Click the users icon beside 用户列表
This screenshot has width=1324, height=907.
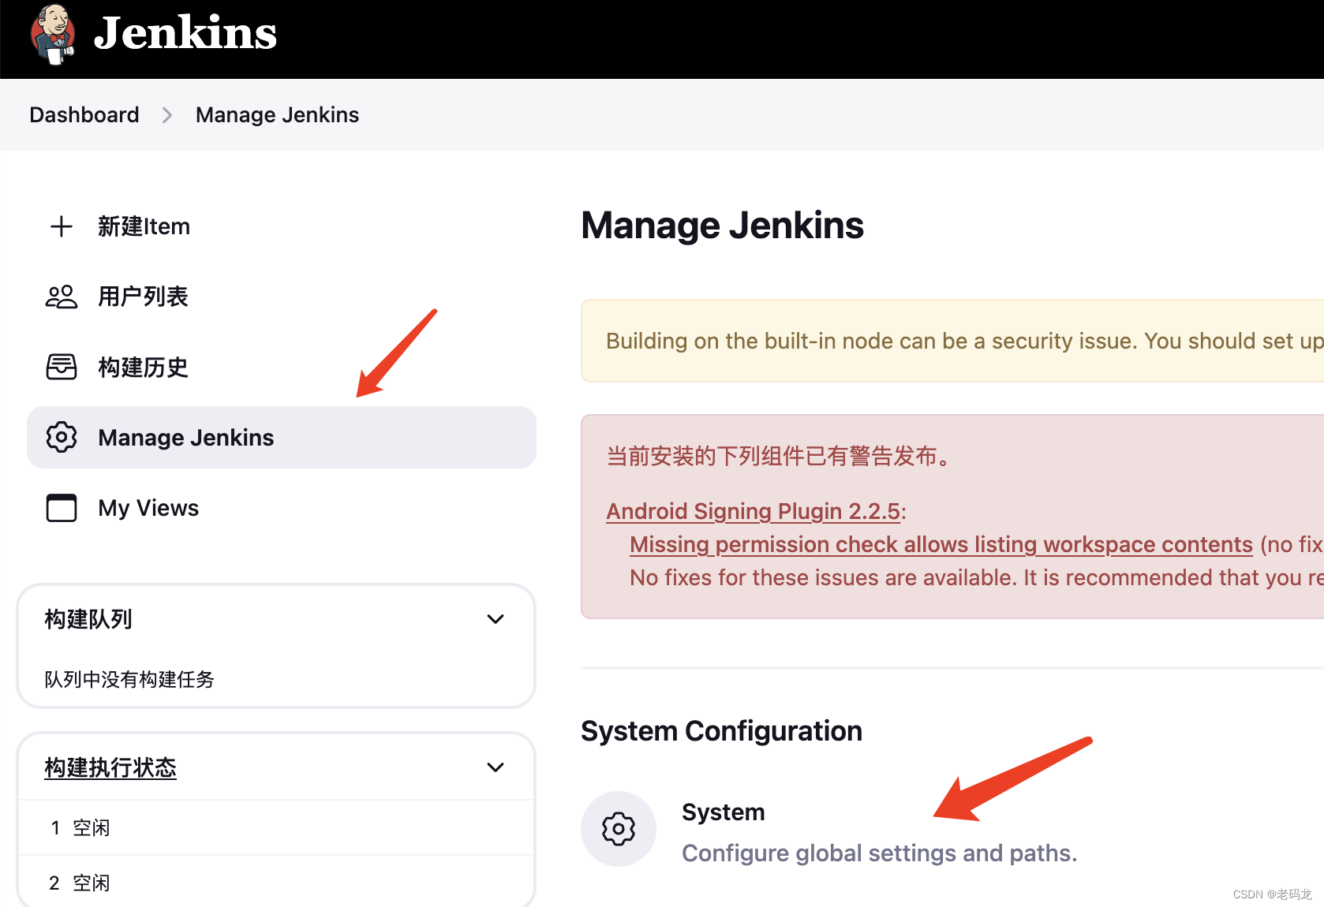[x=62, y=297]
